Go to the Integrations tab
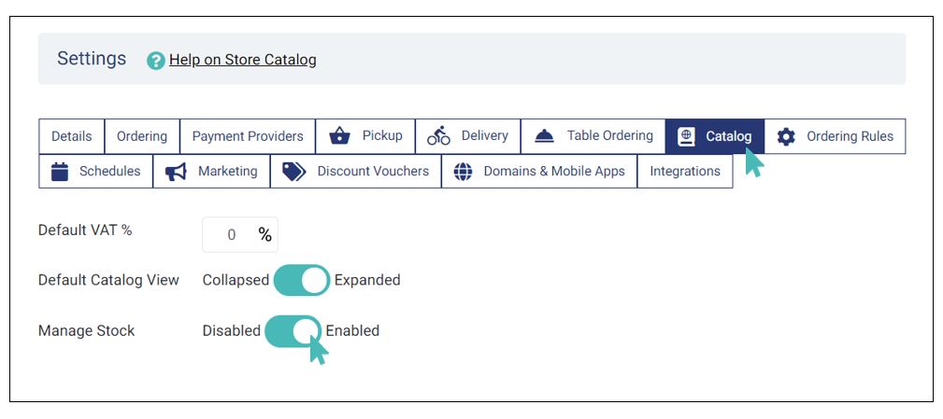943x419 pixels. click(685, 171)
